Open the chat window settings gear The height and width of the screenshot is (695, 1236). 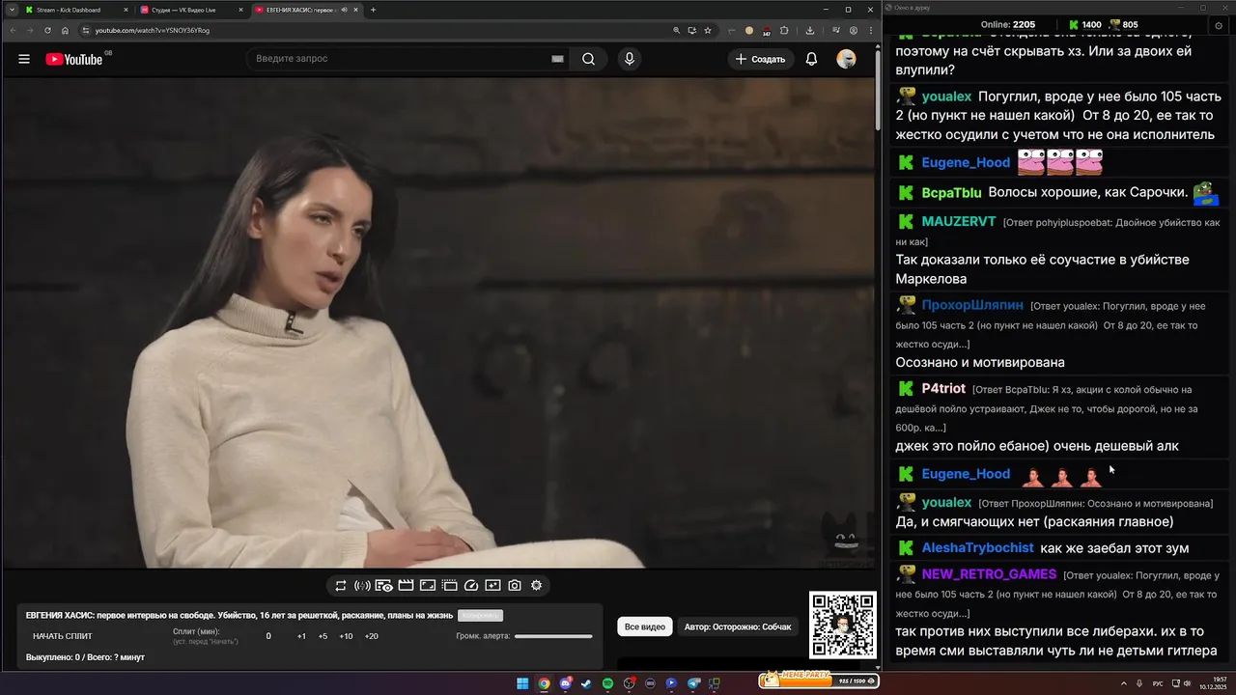click(1218, 25)
